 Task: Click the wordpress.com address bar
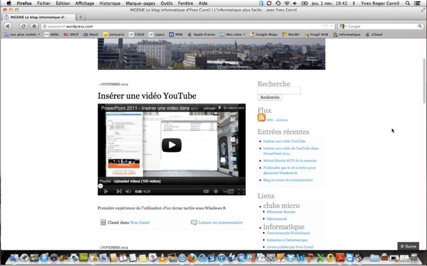(188, 26)
